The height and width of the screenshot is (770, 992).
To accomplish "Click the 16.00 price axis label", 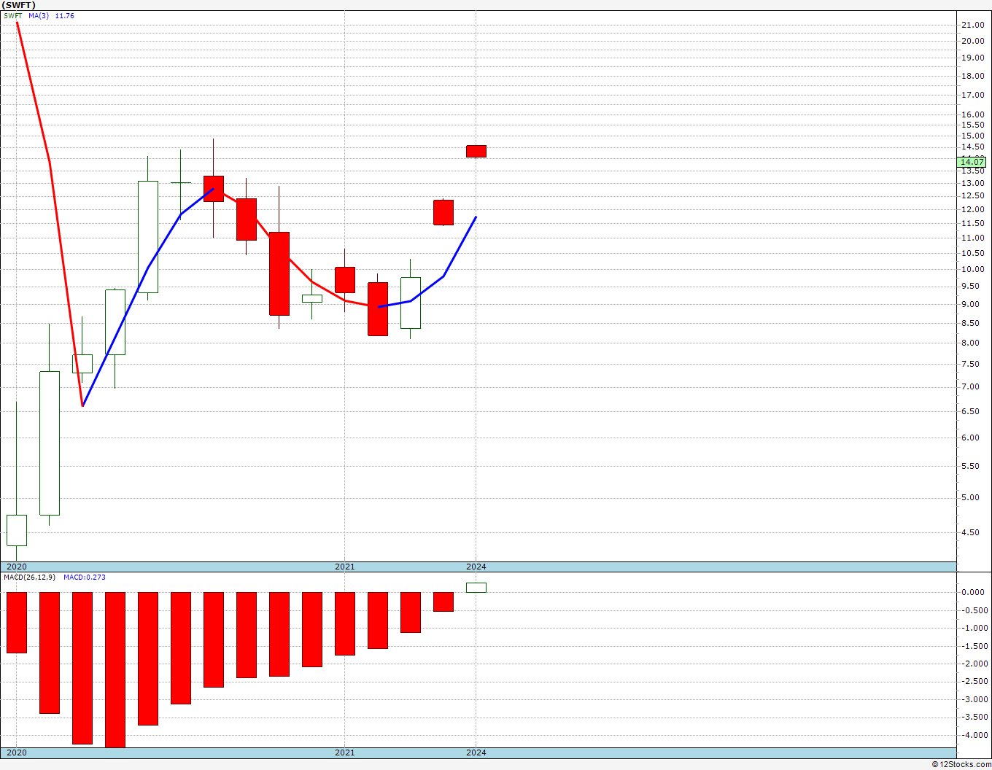I will 972,114.
